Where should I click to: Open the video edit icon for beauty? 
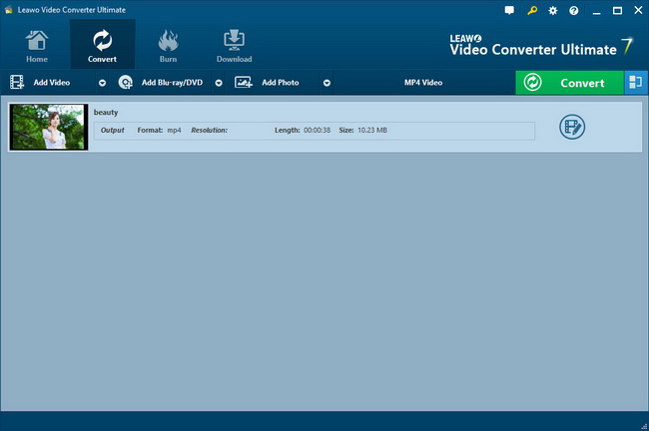point(572,127)
